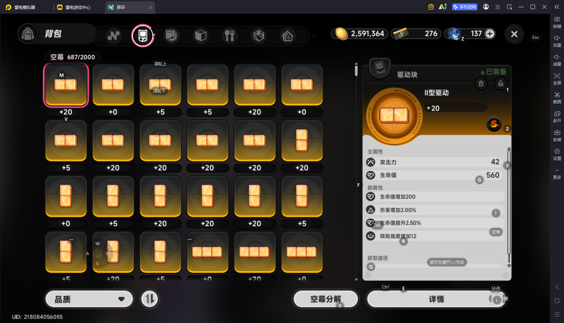Open 按键 key mapping in emulator sidebar
The width and height of the screenshot is (564, 323).
(x=557, y=22)
